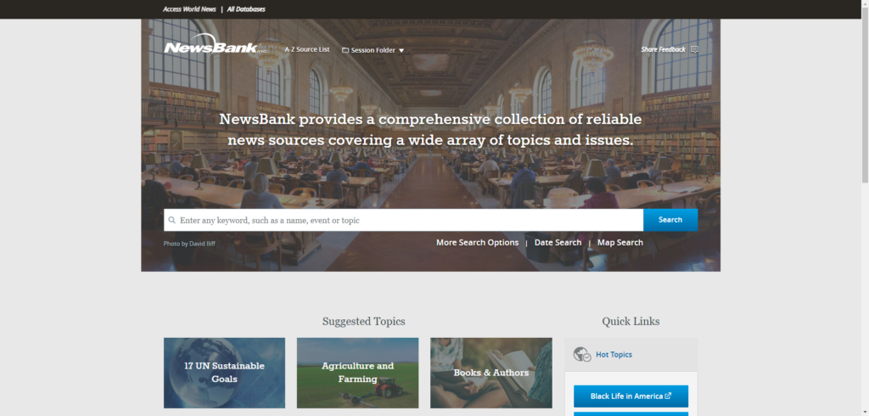The width and height of the screenshot is (869, 416).
Task: Click the Share Feedback speech bubble icon
Action: (694, 49)
